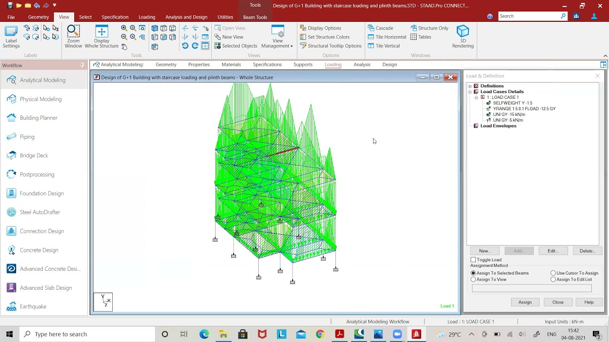Open Piping workflow
The image size is (609, 342).
click(27, 137)
